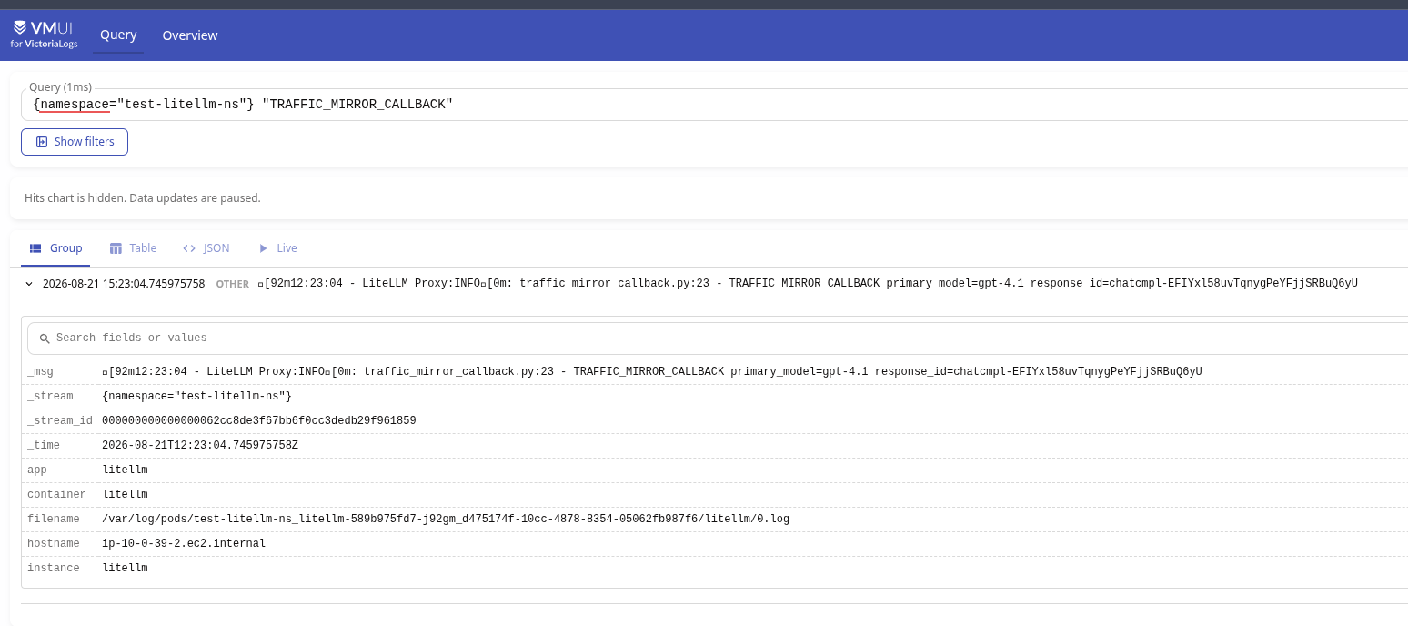Click the Show filters button

(x=75, y=142)
